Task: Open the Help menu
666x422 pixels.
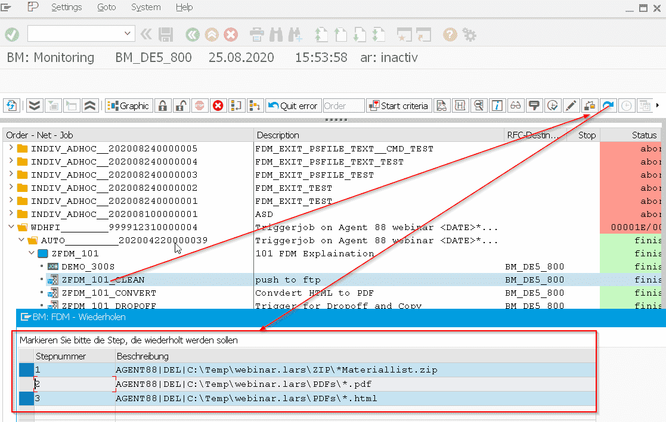Action: tap(184, 7)
